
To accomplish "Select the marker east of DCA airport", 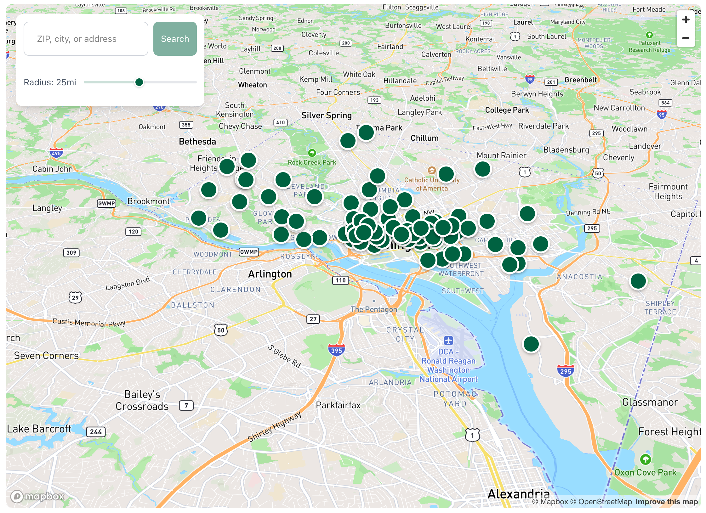I will 531,344.
